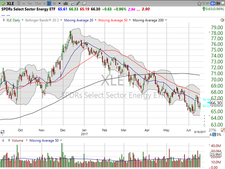Click the SPDRs Select Sector Energy ETF name
This screenshot has width=225, height=169.
click(x=28, y=9)
